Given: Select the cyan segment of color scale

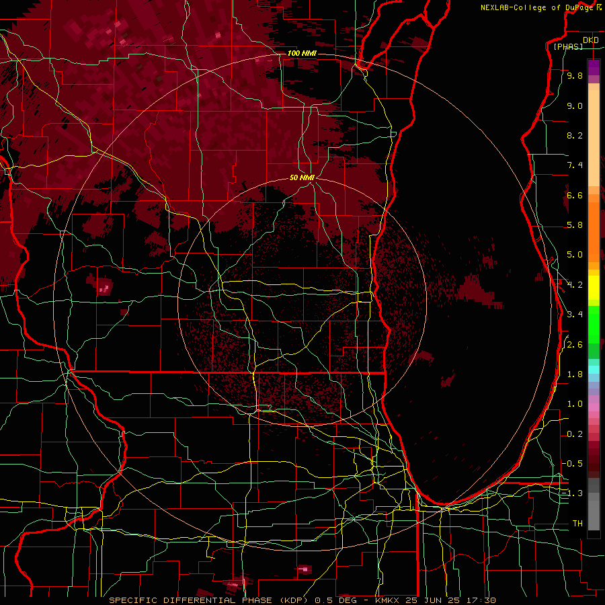Looking at the screenshot, I should pyautogui.click(x=594, y=370).
